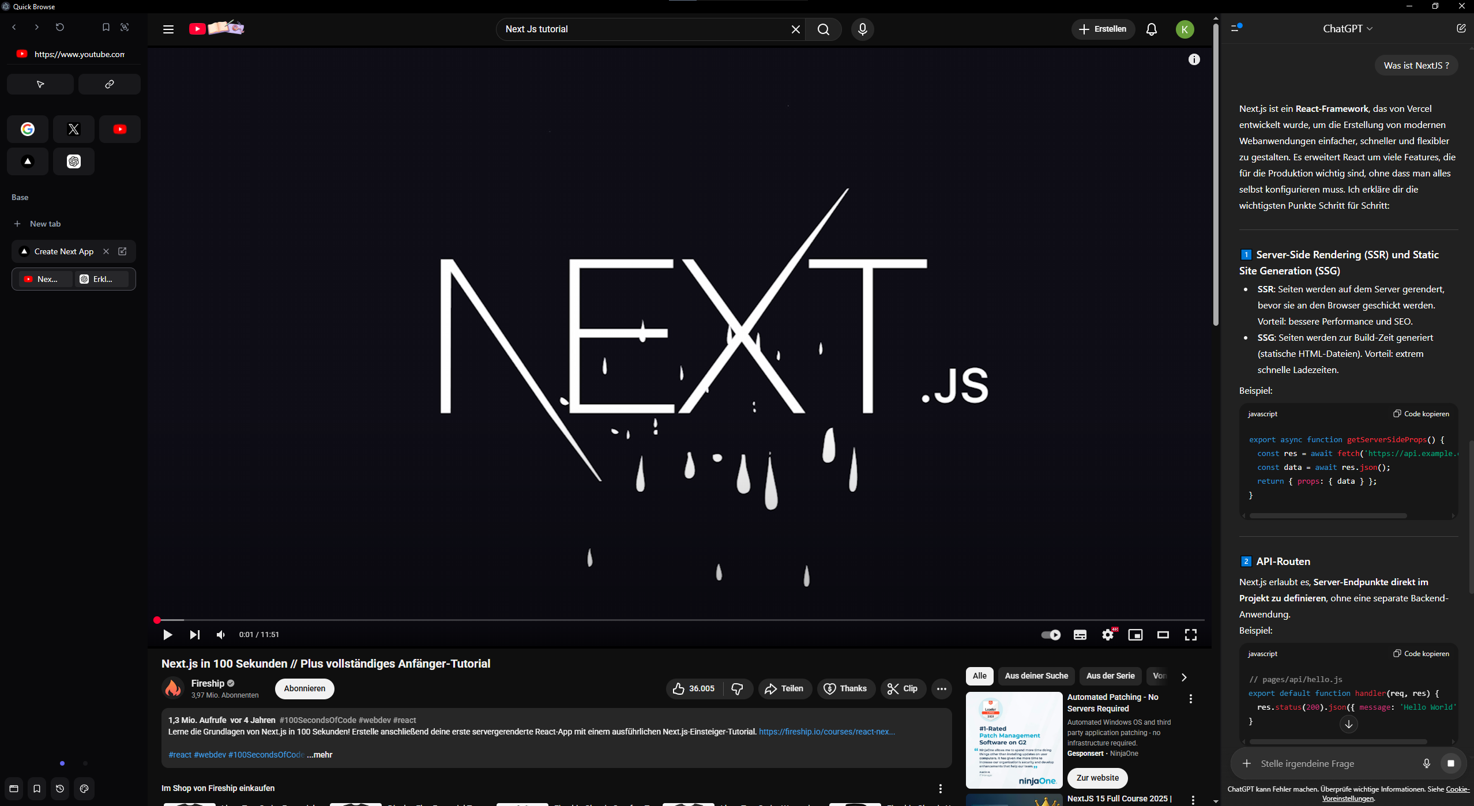Open the screenshot capture icon
This screenshot has height=806, width=1474.
(125, 27)
